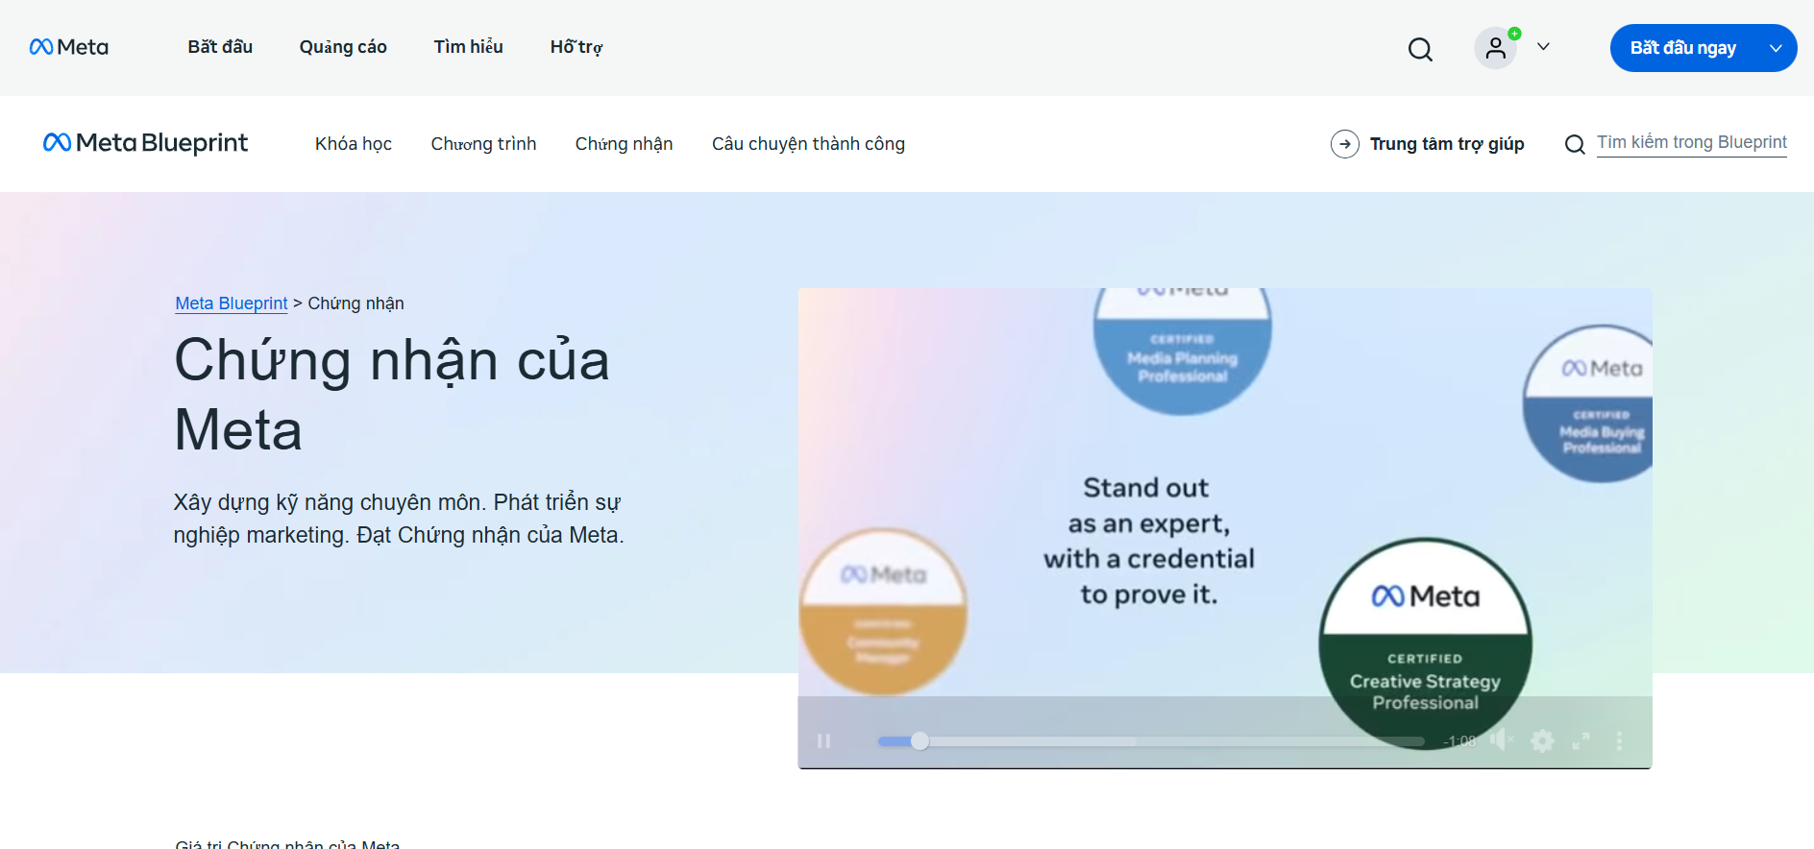Open the Tìm hiểu top menu
The height and width of the screenshot is (849, 1814).
468,47
